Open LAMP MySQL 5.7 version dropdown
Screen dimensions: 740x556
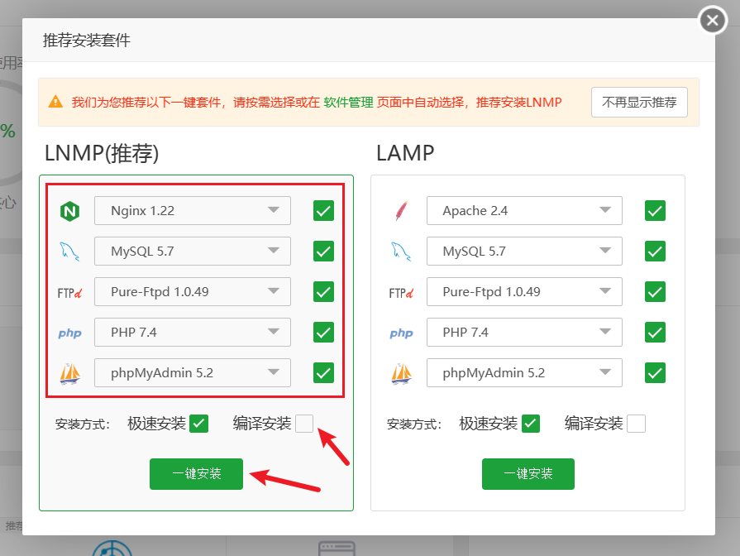pyautogui.click(x=524, y=252)
